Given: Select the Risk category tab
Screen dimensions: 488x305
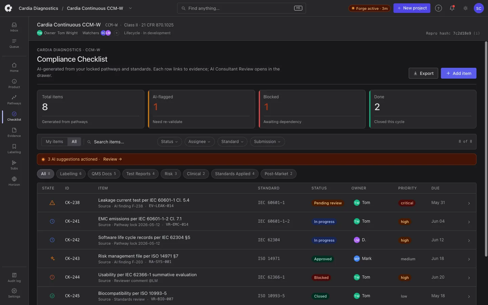Looking at the screenshot, I should click(x=171, y=174).
